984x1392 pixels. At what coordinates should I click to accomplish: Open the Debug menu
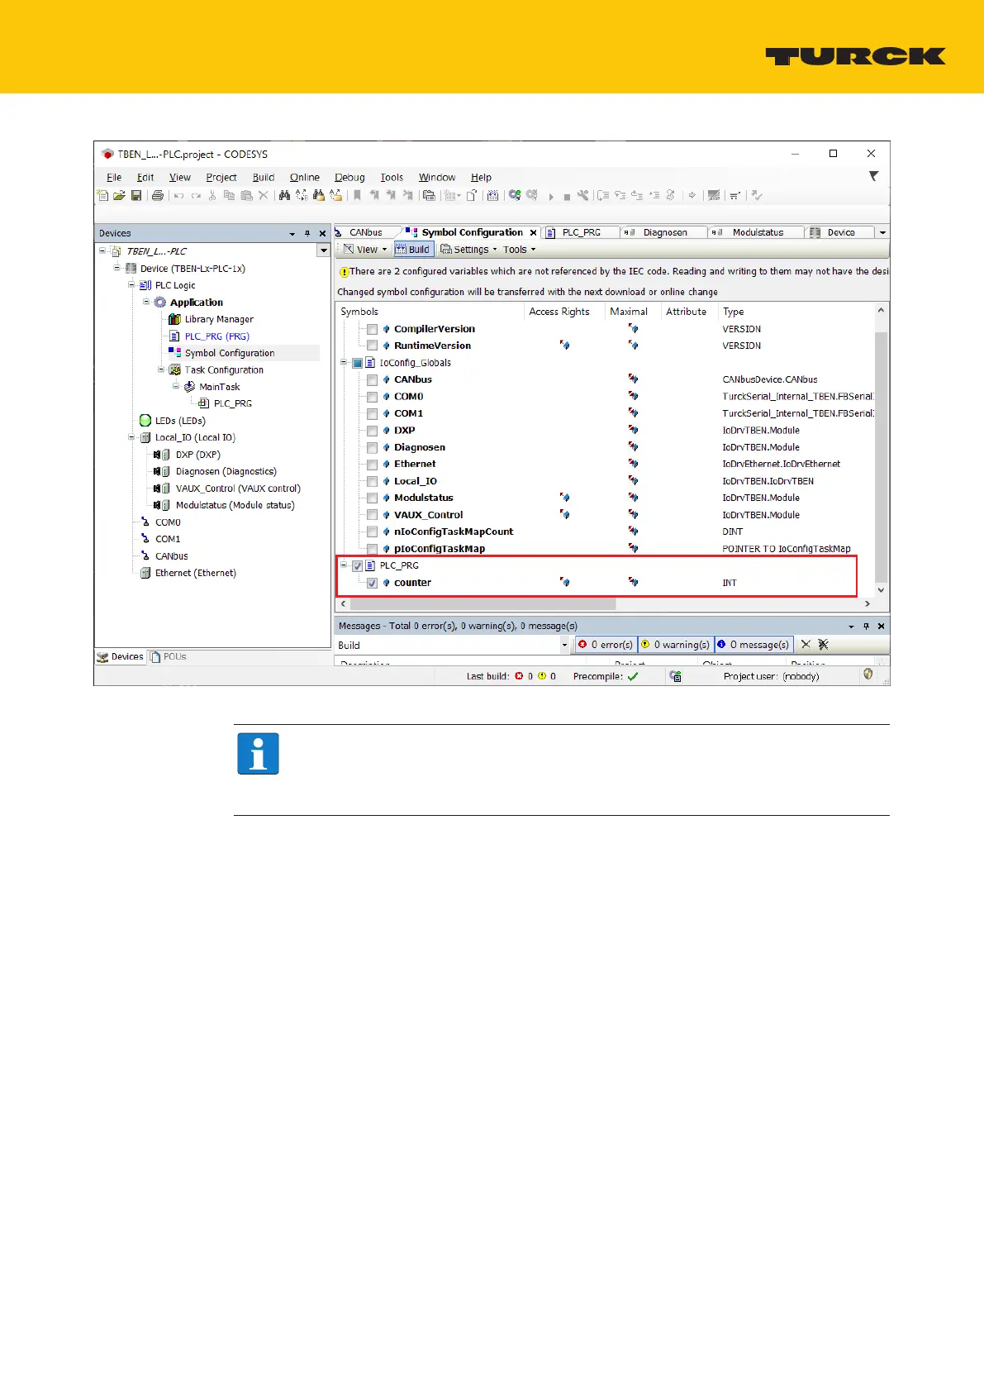349,177
